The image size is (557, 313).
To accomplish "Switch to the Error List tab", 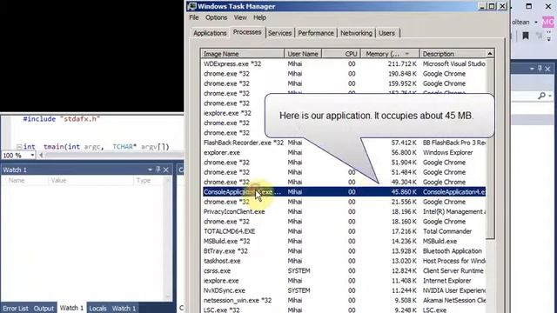I will point(16,309).
